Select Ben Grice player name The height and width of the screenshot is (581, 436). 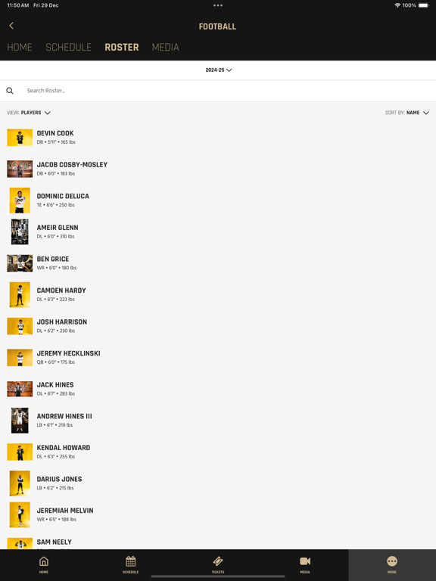pos(53,259)
